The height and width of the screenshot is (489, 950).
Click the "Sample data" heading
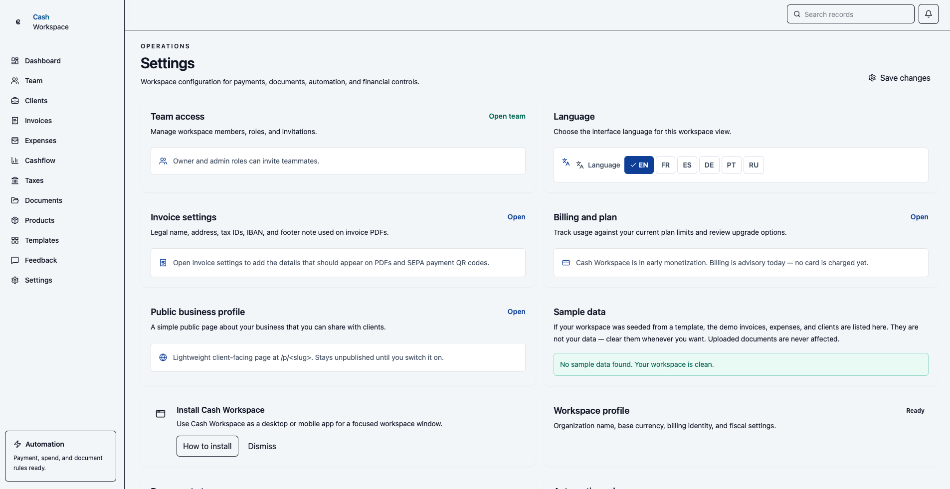(579, 312)
